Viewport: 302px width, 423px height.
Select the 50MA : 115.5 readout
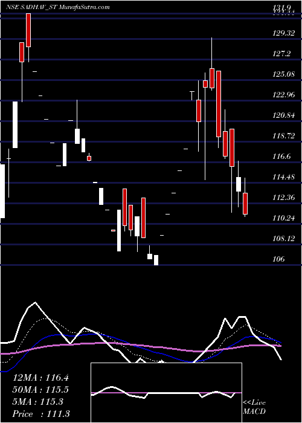40,390
